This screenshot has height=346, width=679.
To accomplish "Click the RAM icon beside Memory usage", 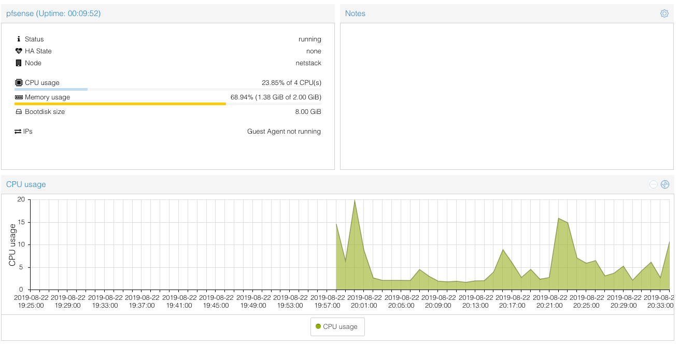I will (x=19, y=97).
